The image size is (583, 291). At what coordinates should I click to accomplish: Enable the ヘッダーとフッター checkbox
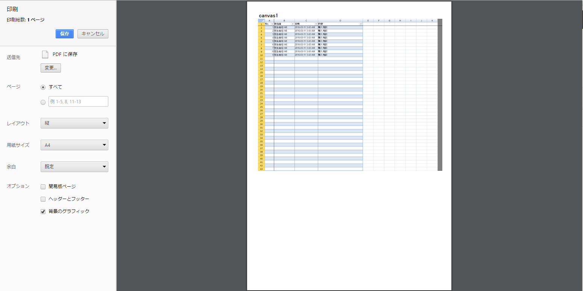pos(43,199)
